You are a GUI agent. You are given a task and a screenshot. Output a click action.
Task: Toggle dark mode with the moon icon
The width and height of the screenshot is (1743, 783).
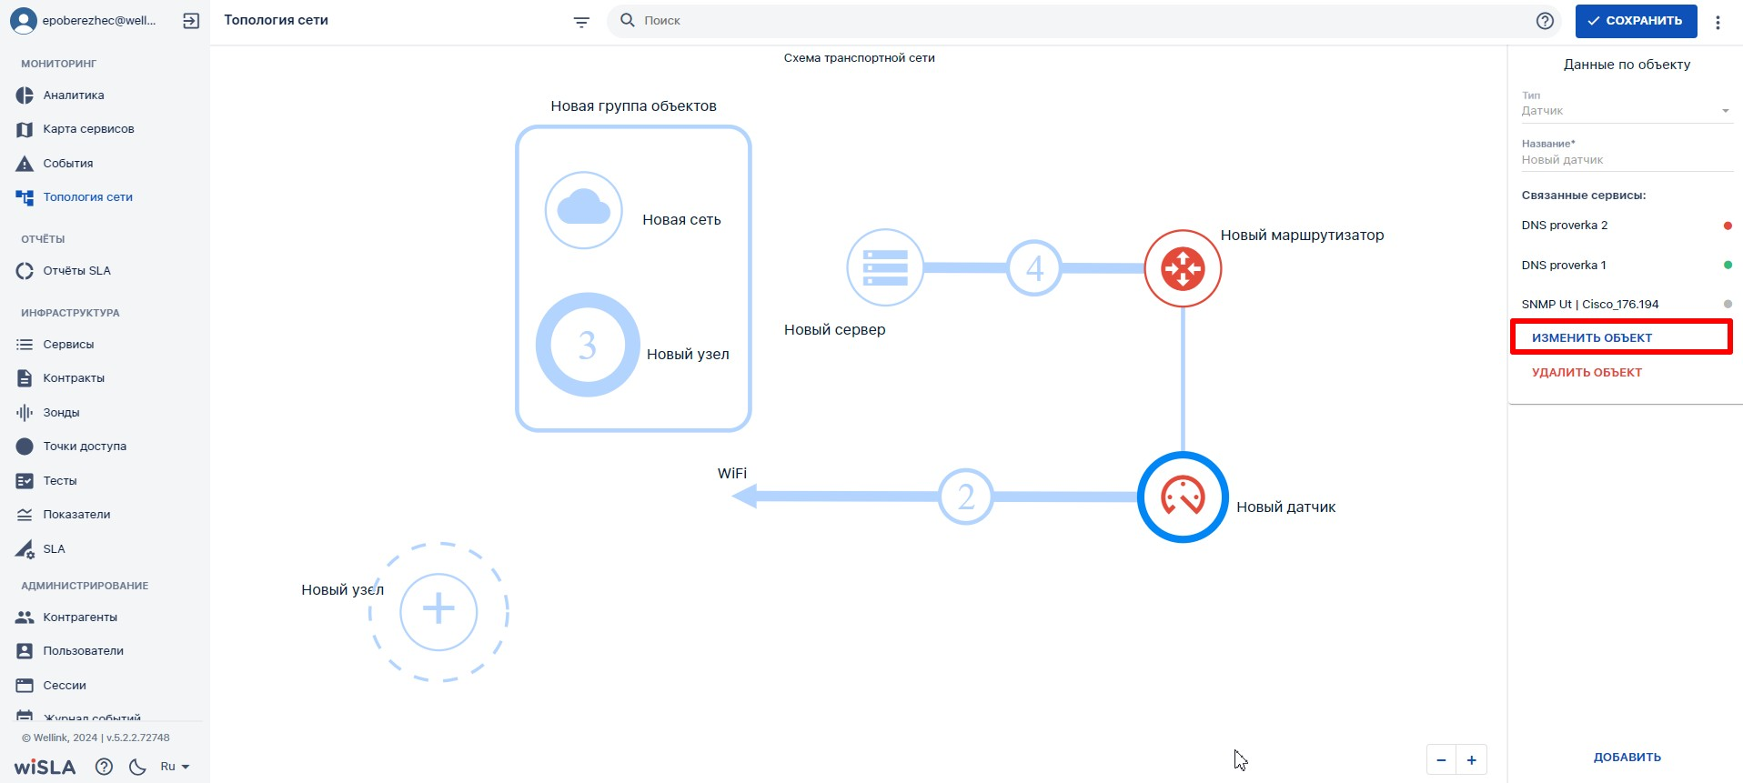pos(137,767)
